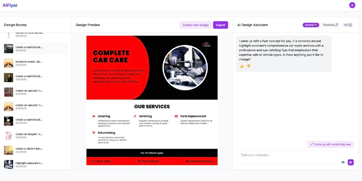
Task: Open 'highlight autocare's...' design room
Action: click(35, 164)
